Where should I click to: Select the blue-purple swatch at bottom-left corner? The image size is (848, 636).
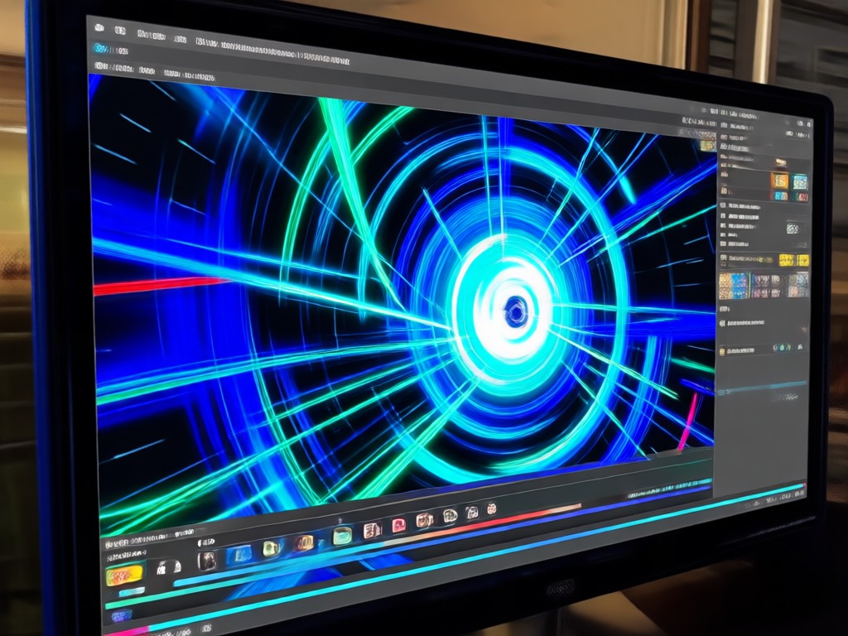(x=121, y=616)
